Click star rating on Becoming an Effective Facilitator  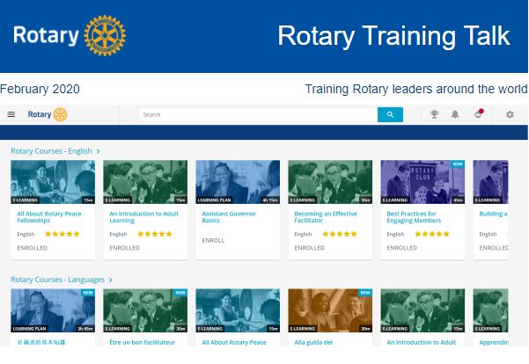[340, 234]
